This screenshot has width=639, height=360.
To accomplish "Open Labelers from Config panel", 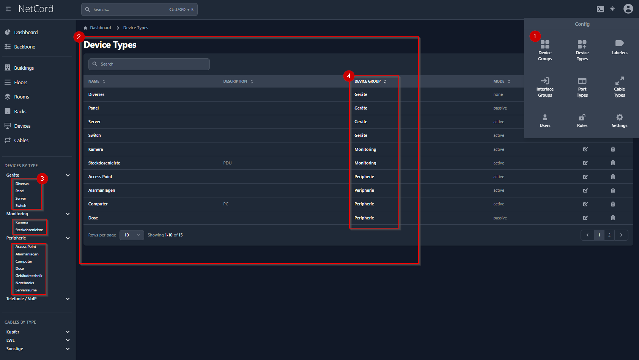I will click(619, 47).
